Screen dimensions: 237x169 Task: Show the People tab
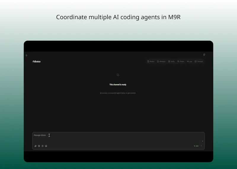(x=181, y=61)
